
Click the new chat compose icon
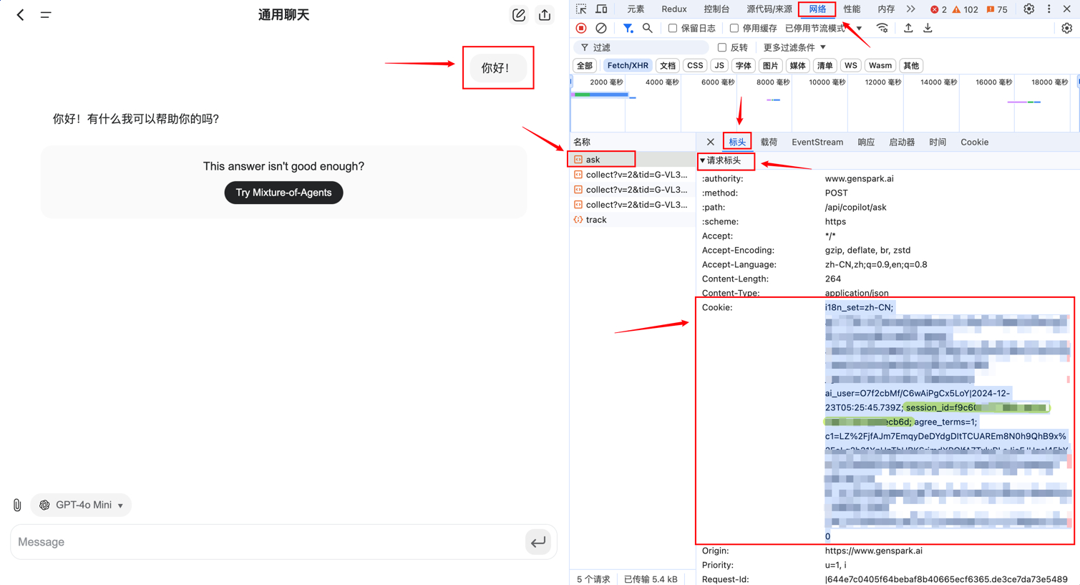(519, 14)
